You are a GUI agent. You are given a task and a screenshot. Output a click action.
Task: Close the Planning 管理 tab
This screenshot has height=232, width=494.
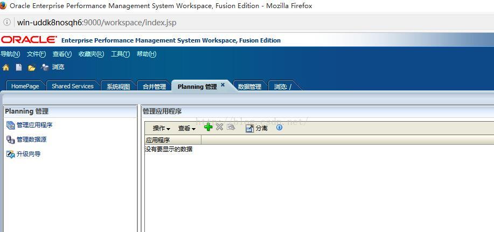222,85
